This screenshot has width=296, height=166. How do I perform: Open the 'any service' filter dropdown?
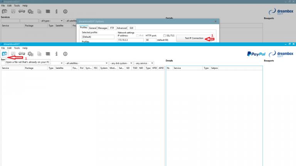coord(144,63)
